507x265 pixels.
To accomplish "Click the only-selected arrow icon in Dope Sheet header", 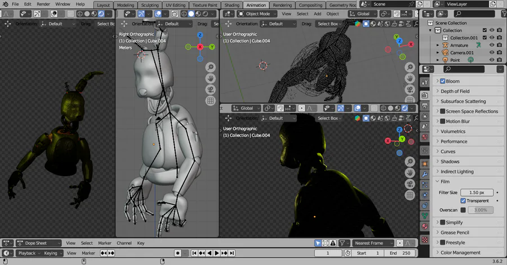I will [x=318, y=243].
